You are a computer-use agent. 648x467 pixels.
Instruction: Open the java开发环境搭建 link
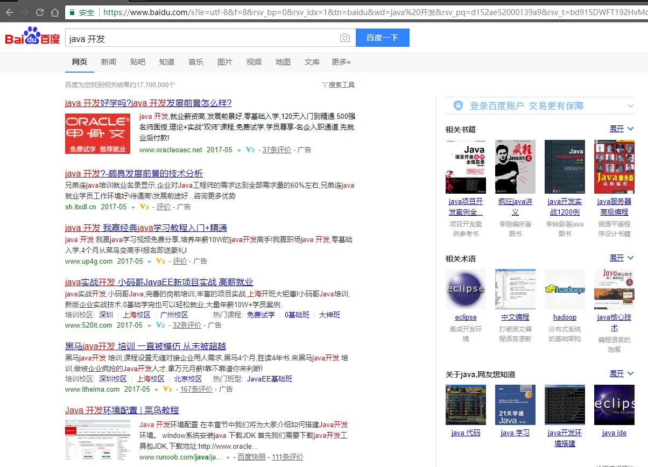click(x=565, y=438)
